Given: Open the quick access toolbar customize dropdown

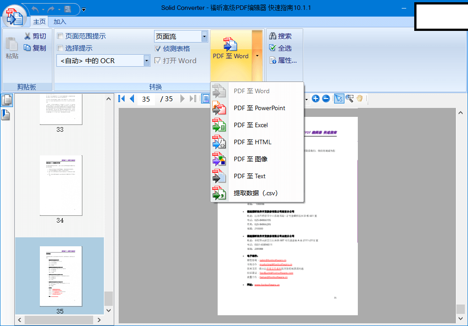Looking at the screenshot, I should point(84,10).
